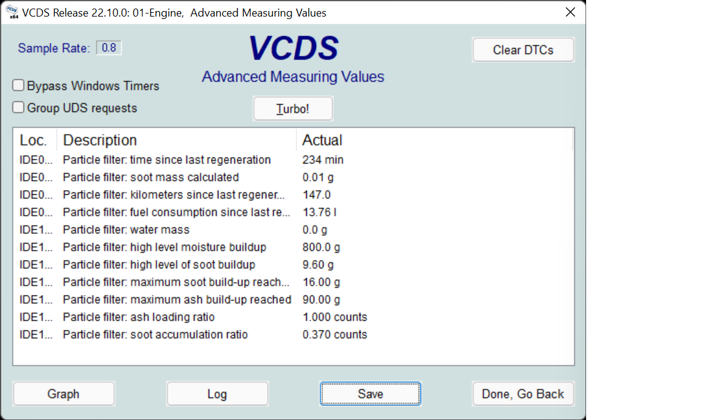Click the value '234 min'
This screenshot has height=420, width=707.
323,160
